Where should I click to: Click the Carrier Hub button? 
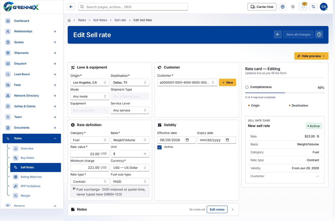click(262, 7)
